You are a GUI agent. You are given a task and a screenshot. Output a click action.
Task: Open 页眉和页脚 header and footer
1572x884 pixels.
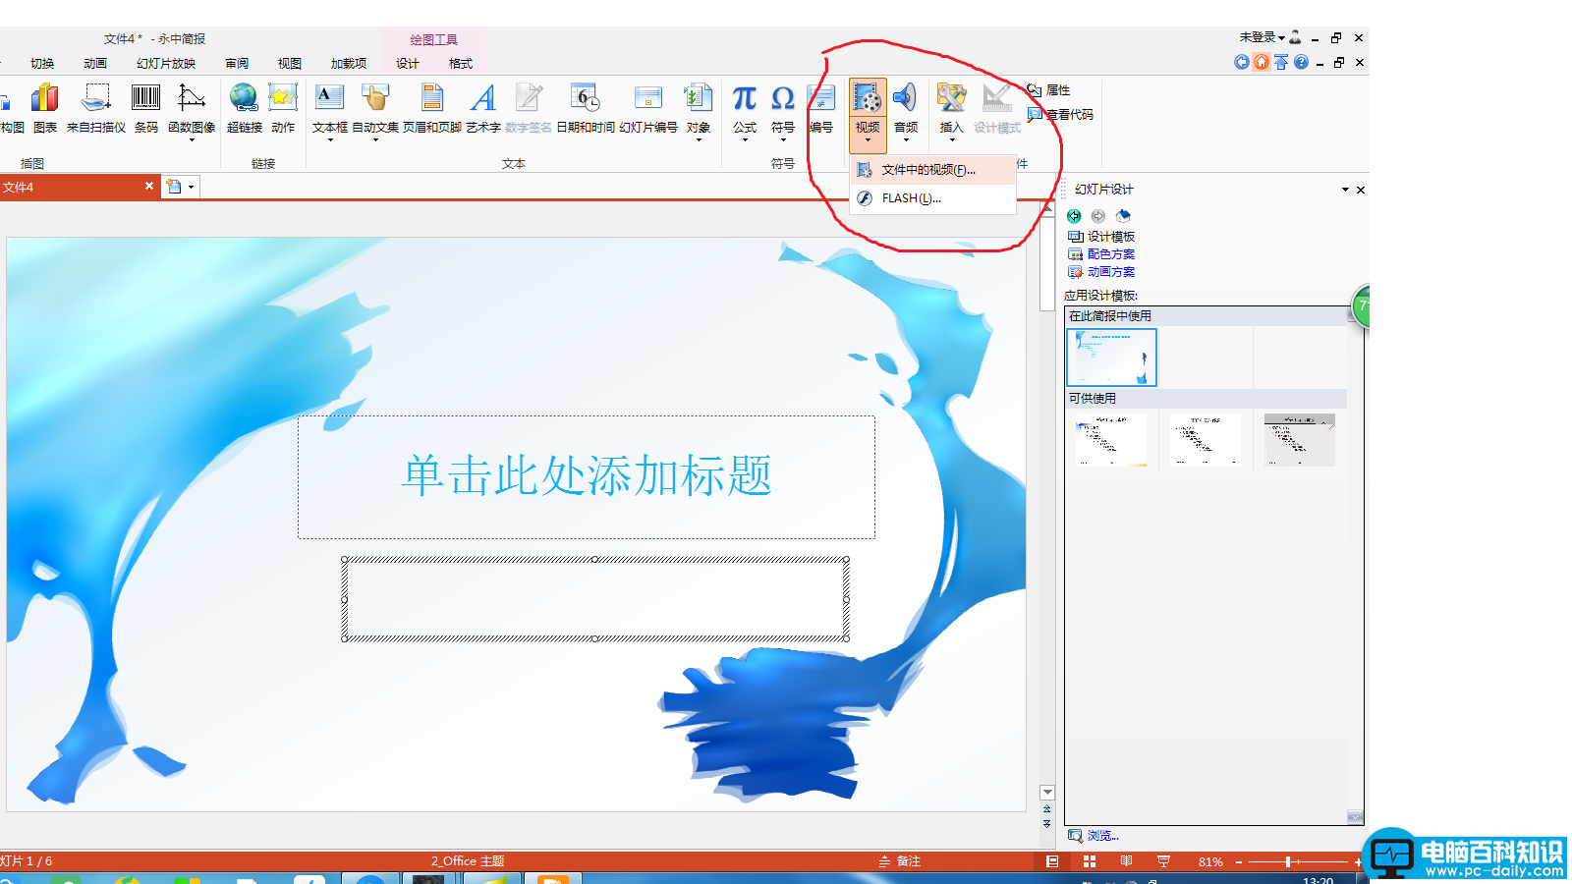tap(431, 98)
